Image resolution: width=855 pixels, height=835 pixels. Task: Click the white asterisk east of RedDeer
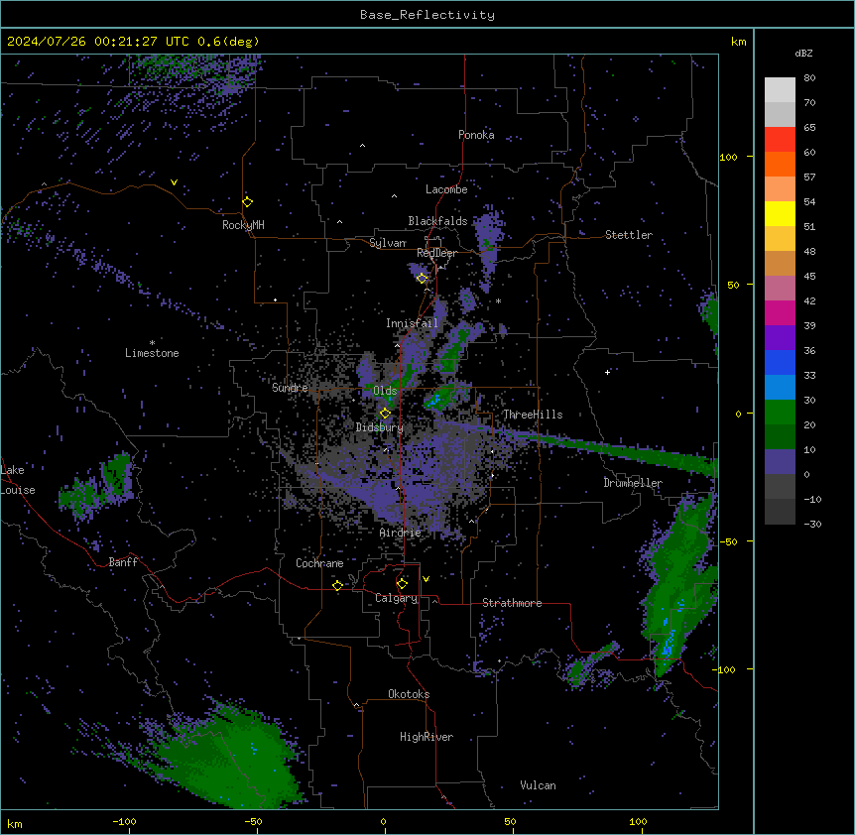498,300
